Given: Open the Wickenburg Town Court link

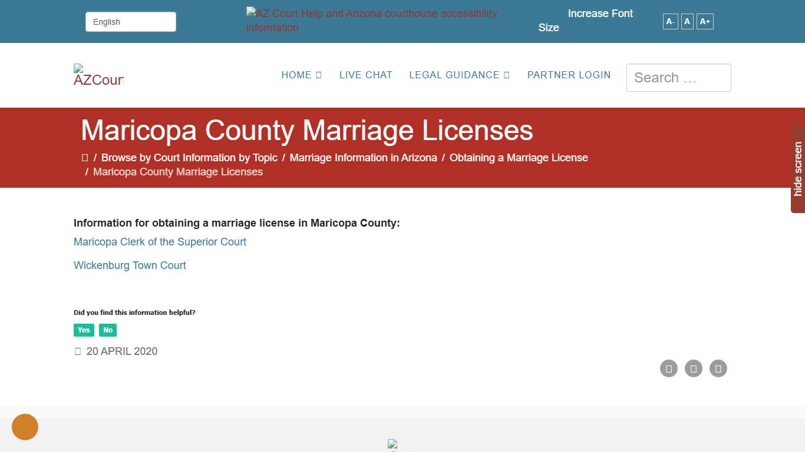Looking at the screenshot, I should tap(130, 265).
